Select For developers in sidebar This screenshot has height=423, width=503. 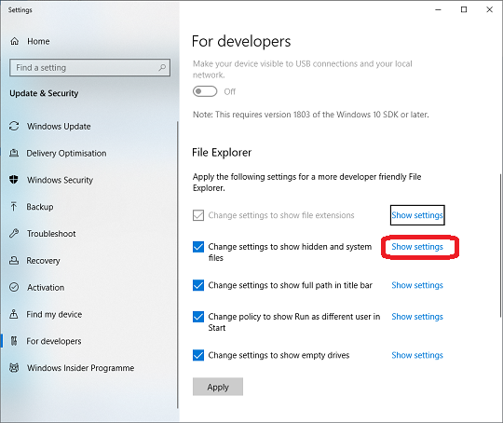tap(54, 341)
